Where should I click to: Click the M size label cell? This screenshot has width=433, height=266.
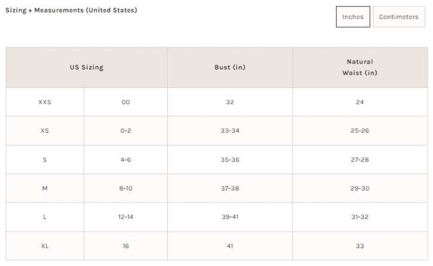pos(45,188)
